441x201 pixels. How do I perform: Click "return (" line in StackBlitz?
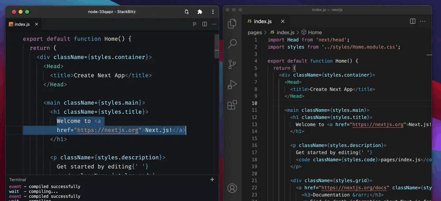pos(43,48)
